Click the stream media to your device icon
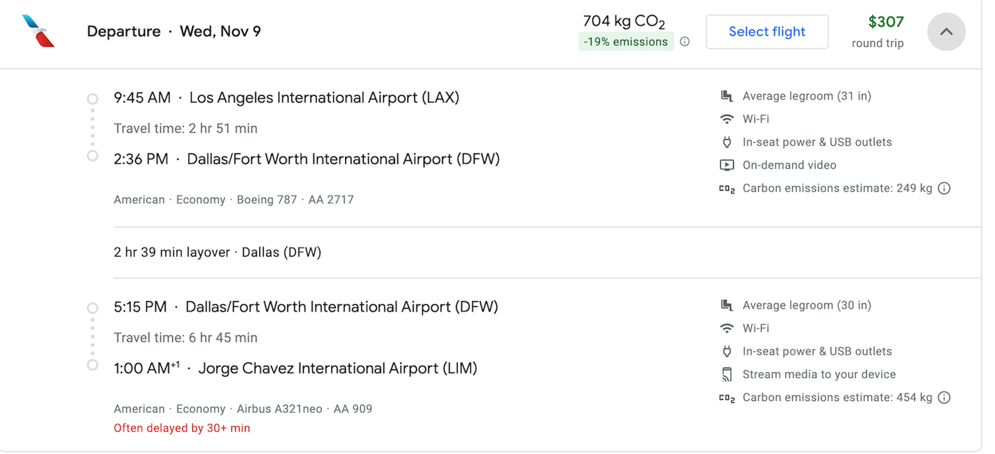Viewport: 995px width, 454px height. click(x=726, y=374)
